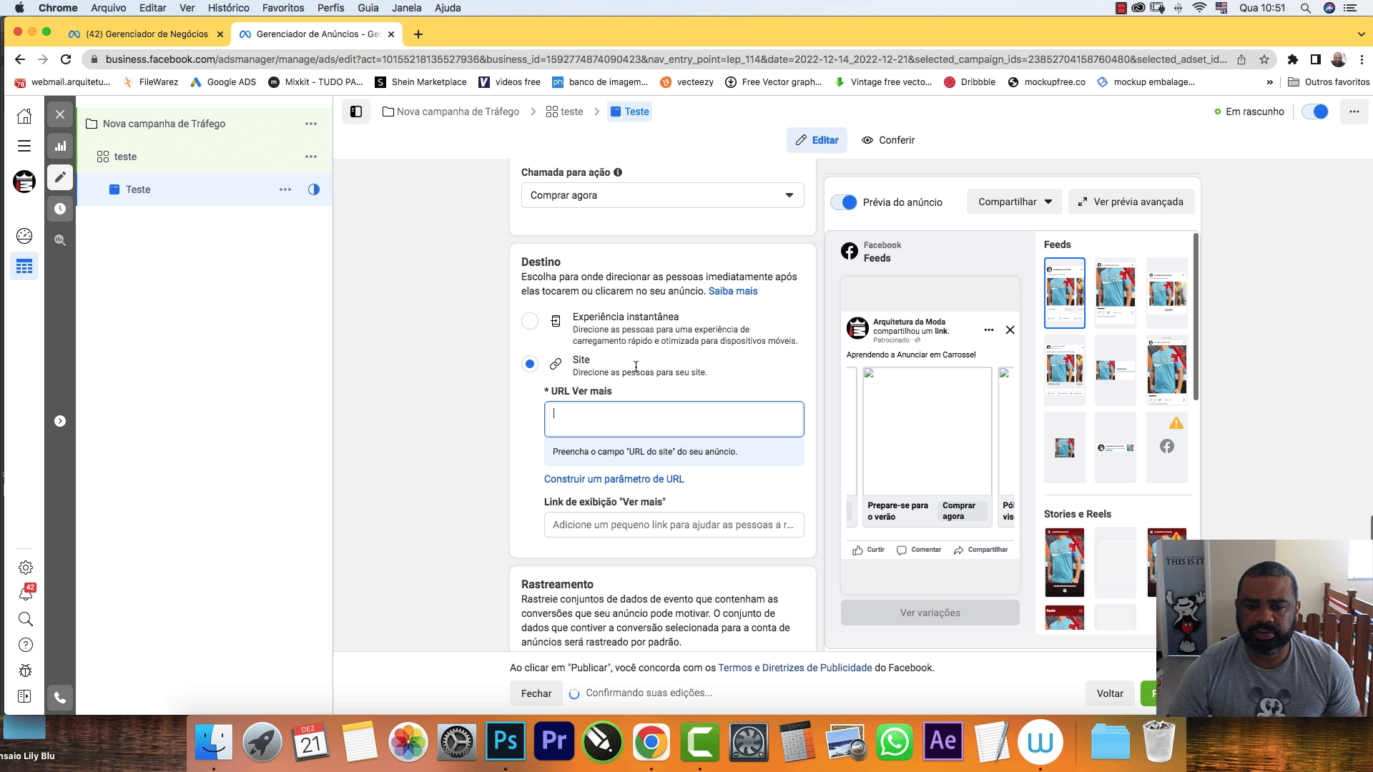The image size is (1373, 772).
Task: Open the settings gear in left sidebar
Action: [x=26, y=568]
